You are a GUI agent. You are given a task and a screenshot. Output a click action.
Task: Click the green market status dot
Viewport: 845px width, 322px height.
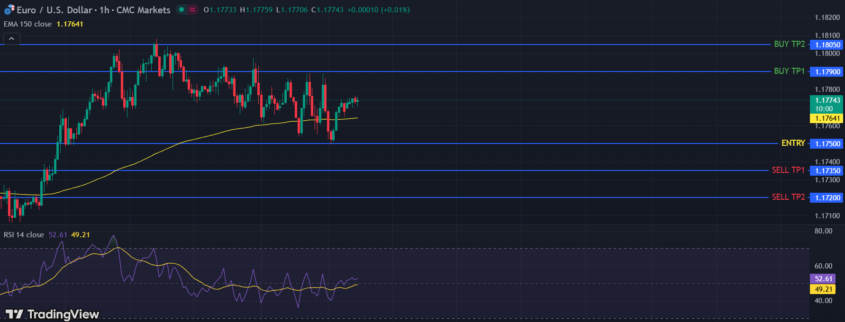click(182, 9)
